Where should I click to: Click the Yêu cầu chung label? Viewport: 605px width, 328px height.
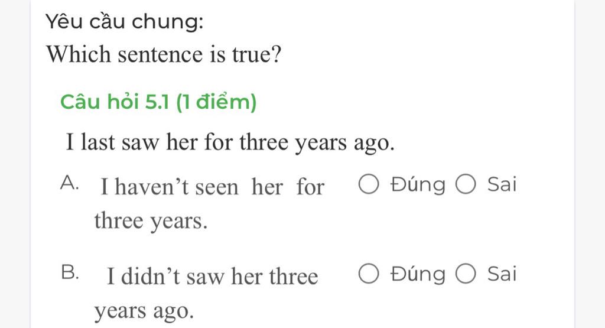point(124,22)
